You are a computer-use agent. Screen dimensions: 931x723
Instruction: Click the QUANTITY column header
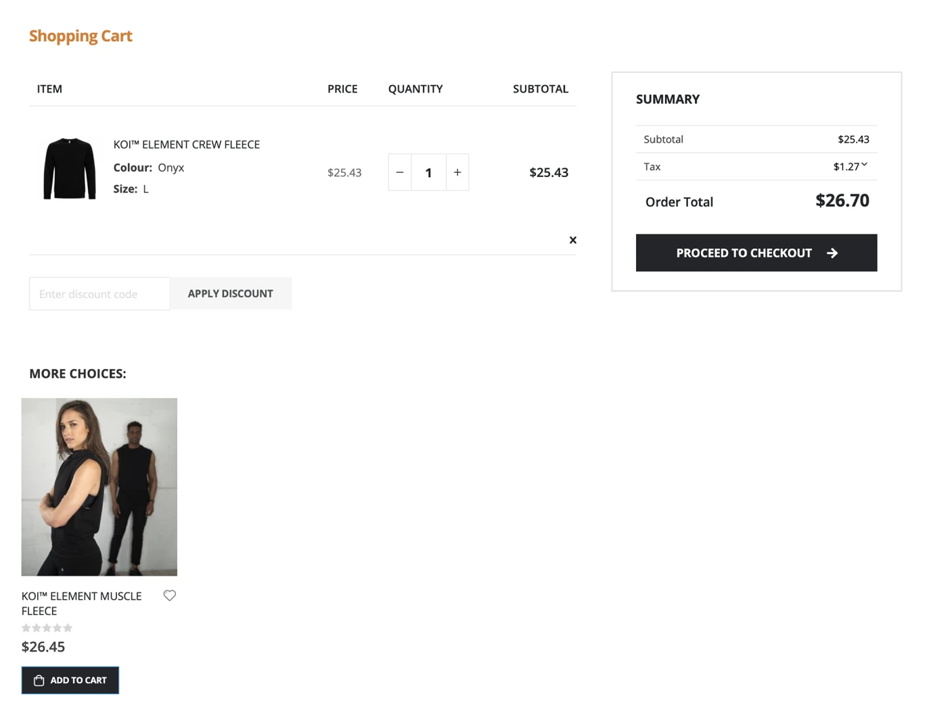(415, 89)
